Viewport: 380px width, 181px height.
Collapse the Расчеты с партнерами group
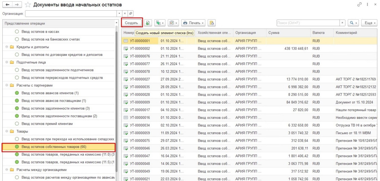(x=6, y=85)
